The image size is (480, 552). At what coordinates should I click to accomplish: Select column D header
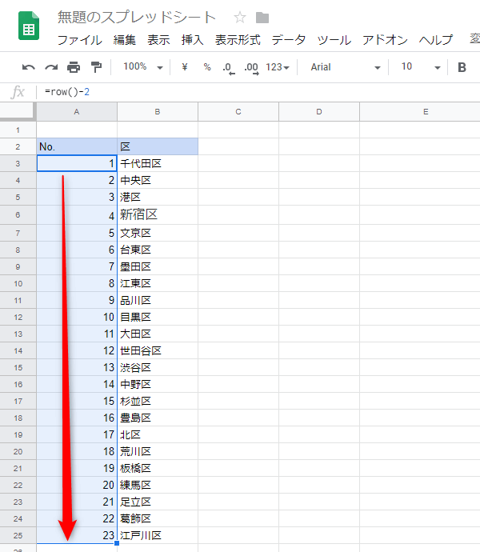(x=319, y=112)
